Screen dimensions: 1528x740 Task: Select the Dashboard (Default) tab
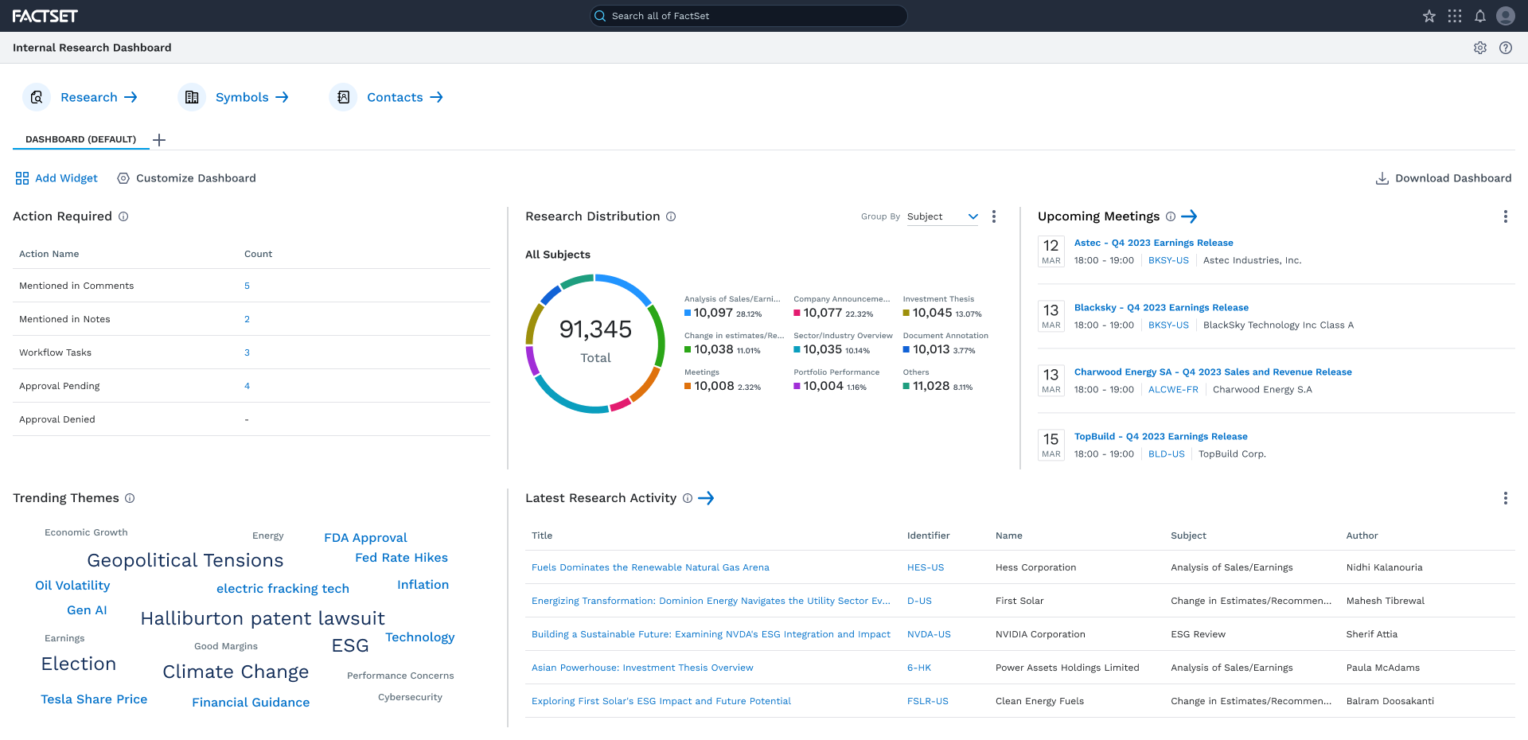80,139
